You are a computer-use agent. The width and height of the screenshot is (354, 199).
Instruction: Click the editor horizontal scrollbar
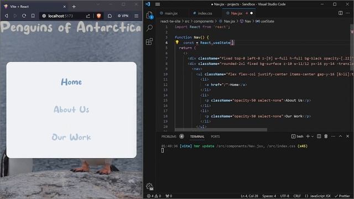(221, 130)
